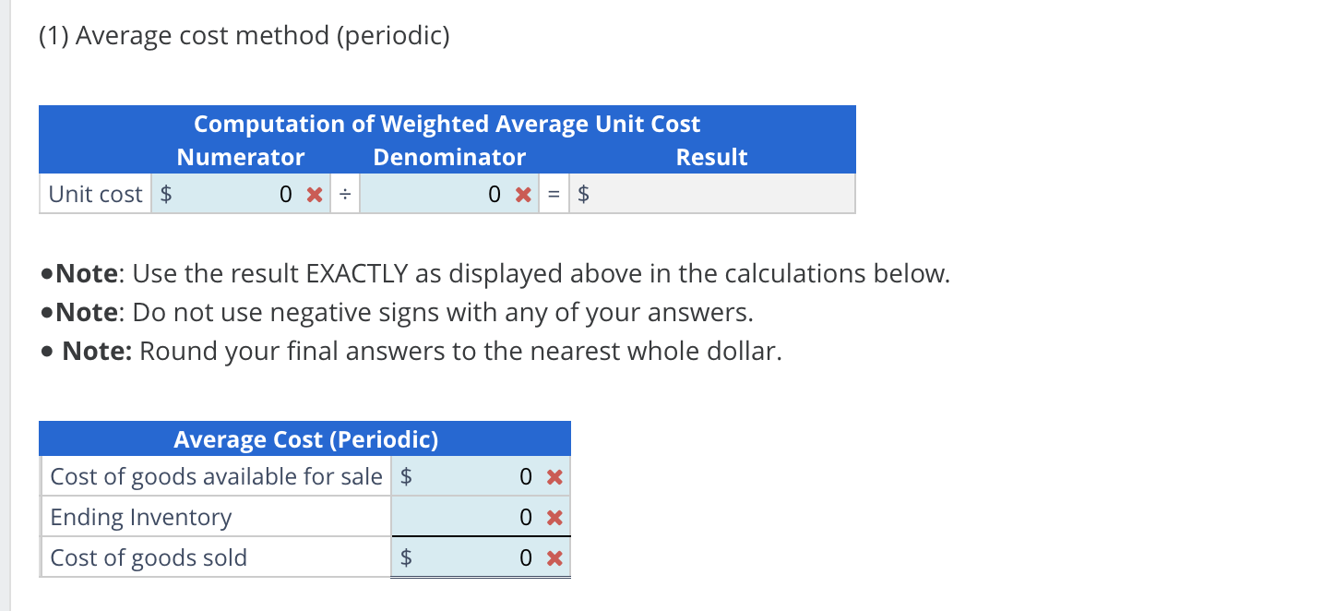Click the equals sign before the Result field
Image resolution: width=1323 pixels, height=611 pixels.
[x=554, y=194]
